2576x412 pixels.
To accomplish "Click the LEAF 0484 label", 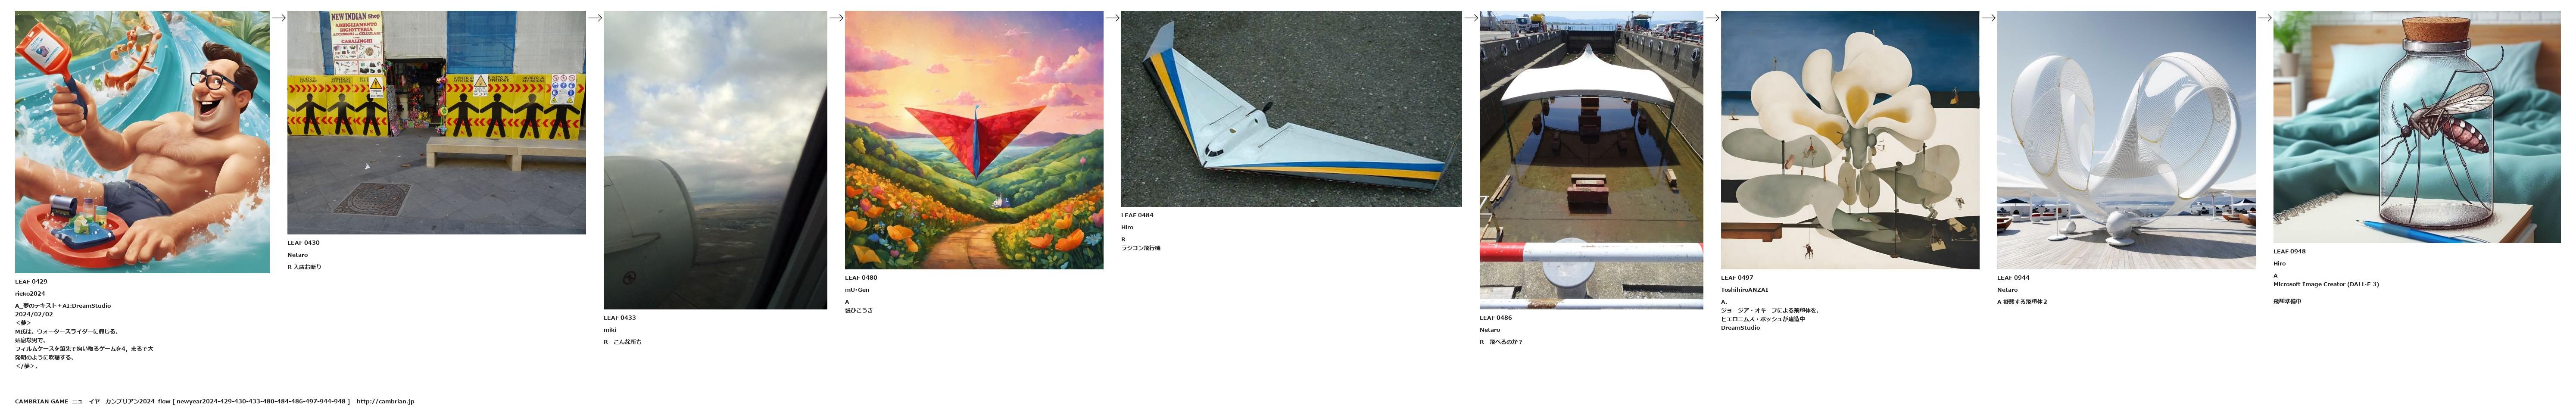I will [1137, 215].
